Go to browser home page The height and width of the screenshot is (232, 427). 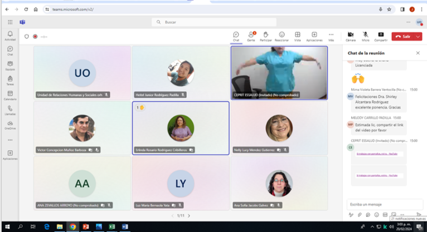36,9
